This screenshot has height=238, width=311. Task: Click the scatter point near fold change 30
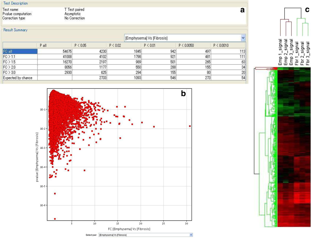pyautogui.click(x=190, y=126)
